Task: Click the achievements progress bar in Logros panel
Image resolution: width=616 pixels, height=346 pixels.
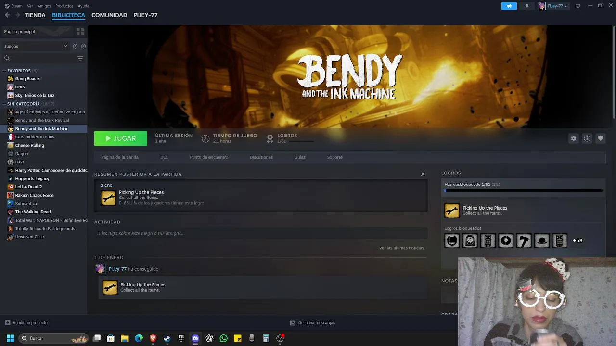Action: pos(523,191)
